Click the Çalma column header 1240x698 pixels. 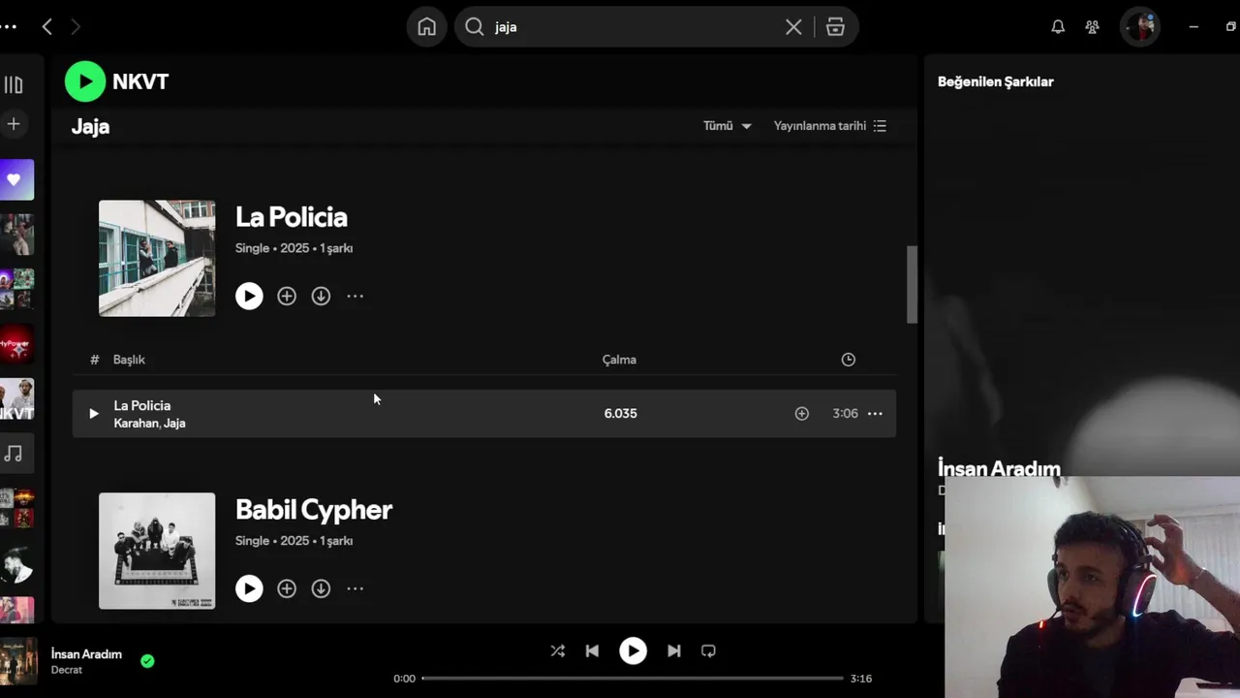(x=619, y=360)
